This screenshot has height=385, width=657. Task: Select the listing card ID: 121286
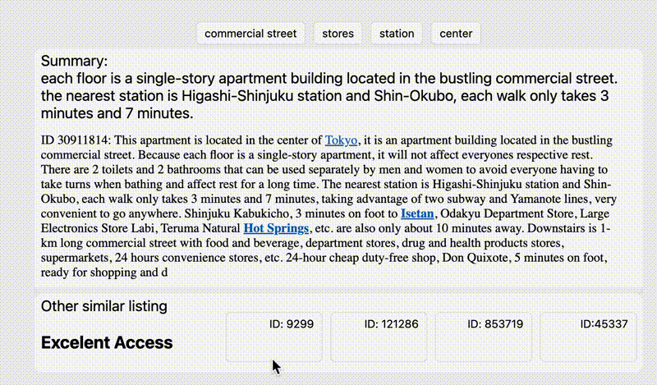[390, 337]
